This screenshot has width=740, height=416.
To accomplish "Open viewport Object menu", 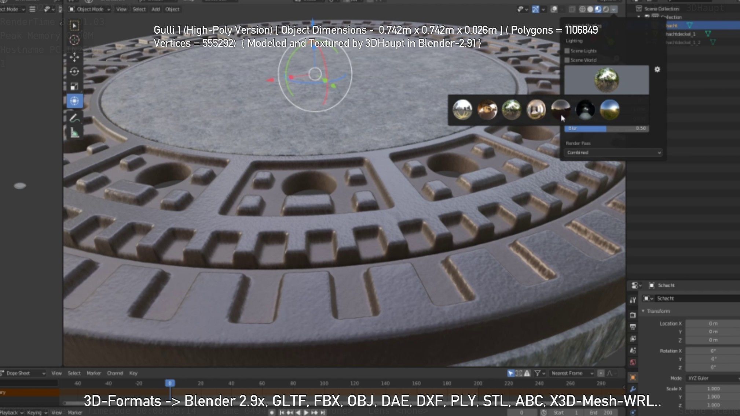I will [172, 9].
